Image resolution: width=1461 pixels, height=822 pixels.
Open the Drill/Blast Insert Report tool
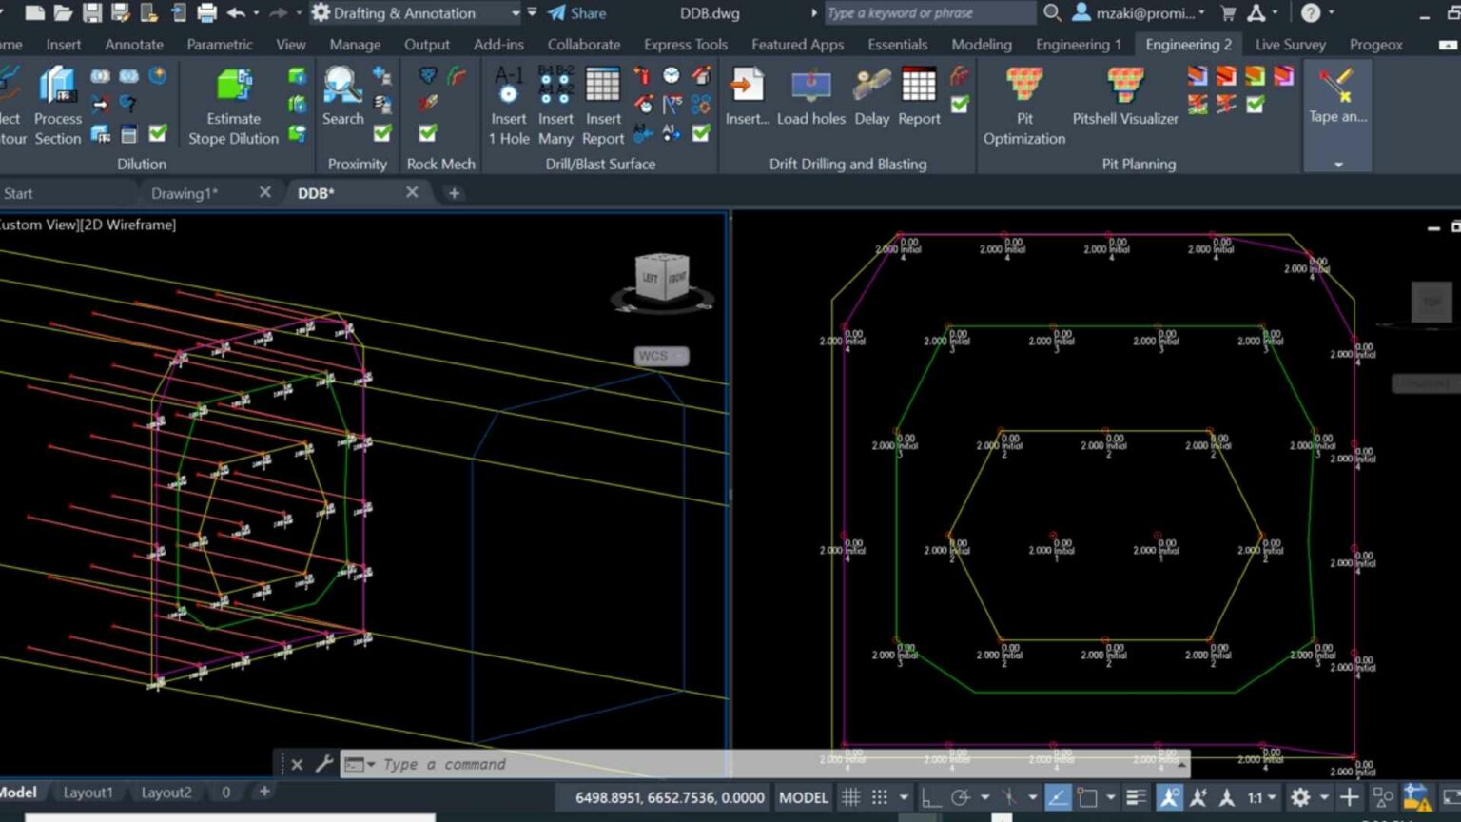[603, 105]
